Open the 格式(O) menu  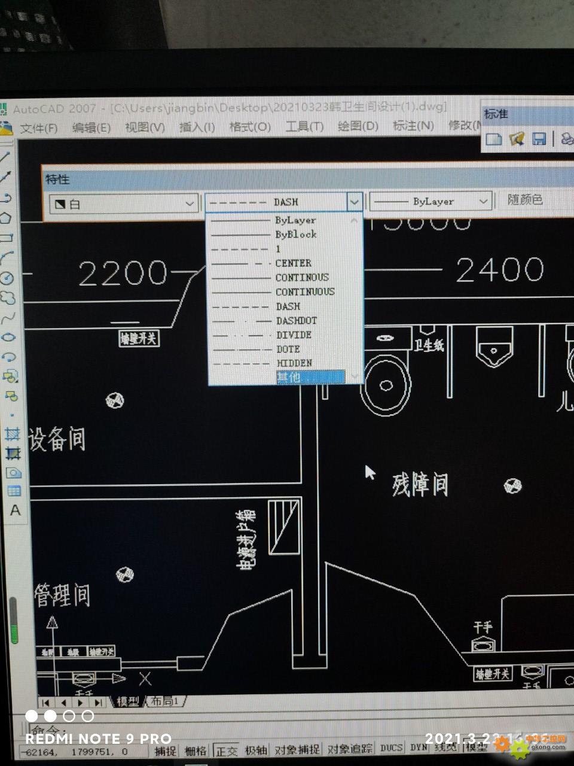coord(250,126)
